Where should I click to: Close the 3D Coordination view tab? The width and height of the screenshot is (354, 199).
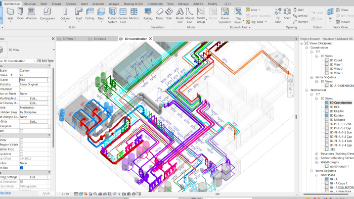click(x=150, y=39)
